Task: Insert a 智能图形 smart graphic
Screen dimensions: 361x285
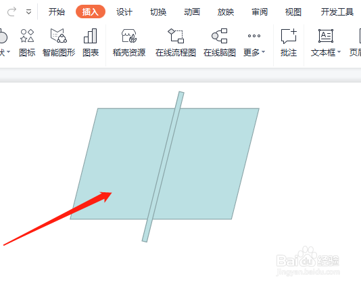Action: point(59,43)
